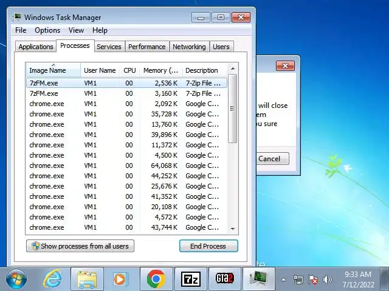Open Windows Explorer folder icon in taskbar
This screenshot has height=291, width=389.
point(87,279)
